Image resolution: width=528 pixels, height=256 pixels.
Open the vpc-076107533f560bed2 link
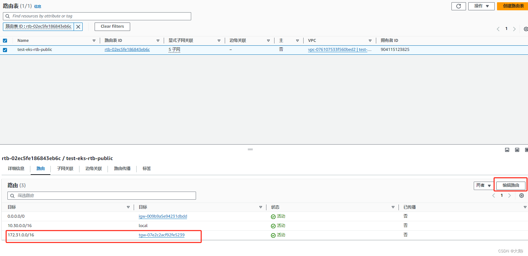[x=340, y=50]
